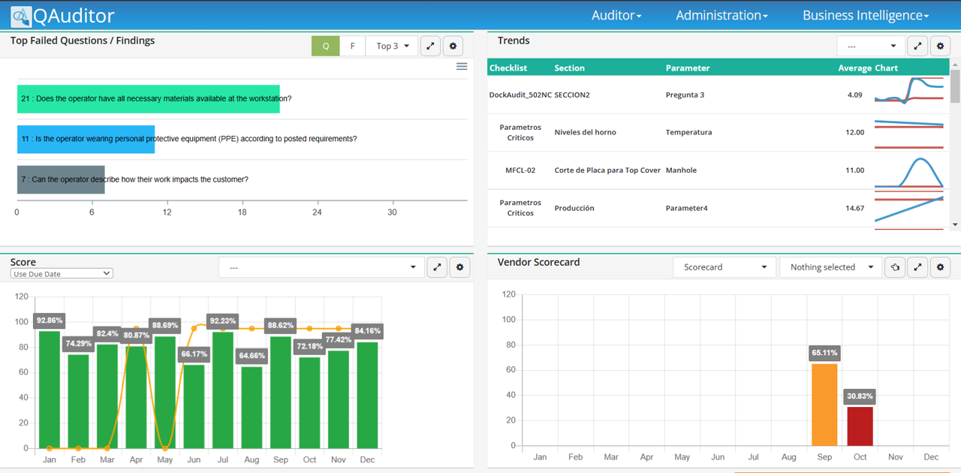The width and height of the screenshot is (961, 473).
Task: Open the Top 3 dropdown
Action: [393, 46]
